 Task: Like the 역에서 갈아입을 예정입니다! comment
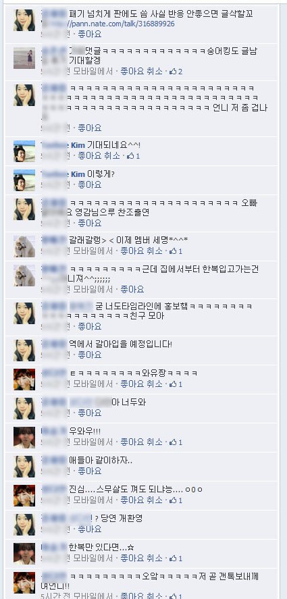[x=90, y=355]
